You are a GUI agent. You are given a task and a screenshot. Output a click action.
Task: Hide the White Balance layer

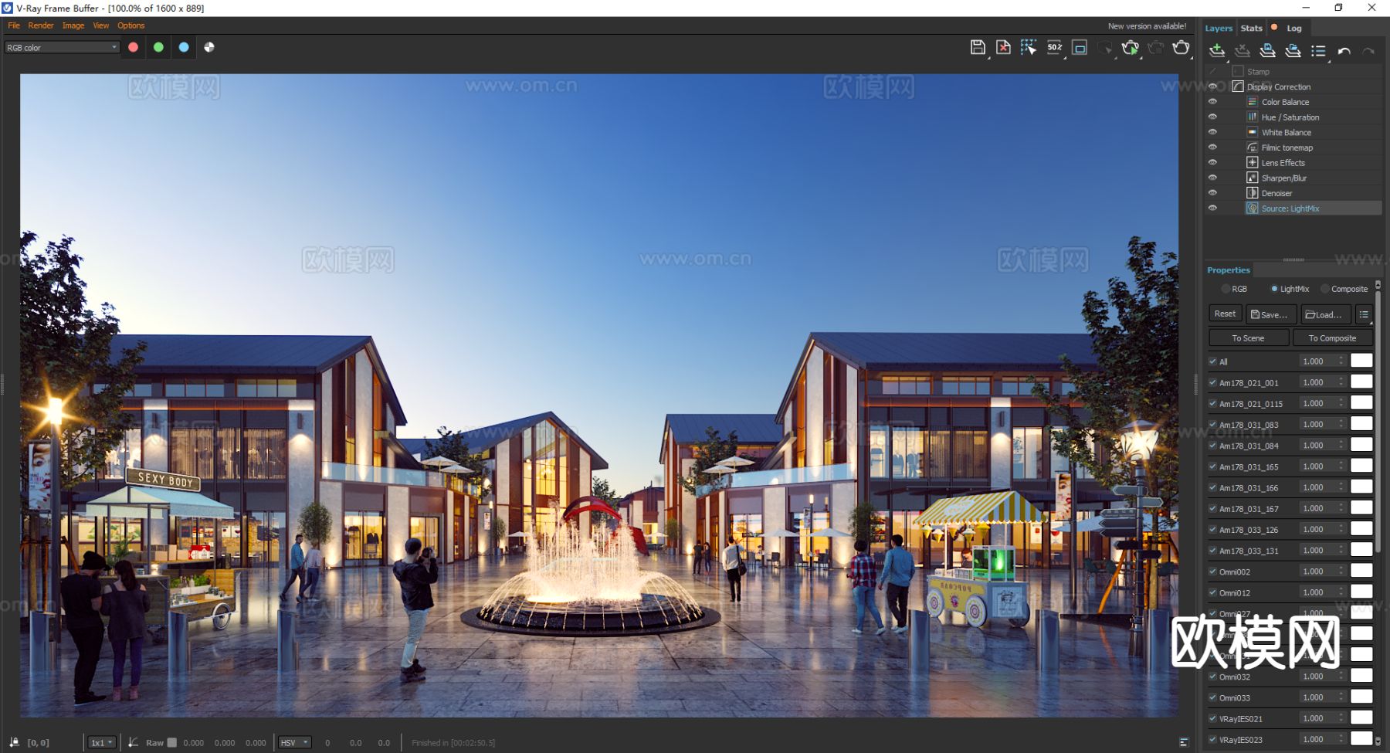[x=1212, y=132]
